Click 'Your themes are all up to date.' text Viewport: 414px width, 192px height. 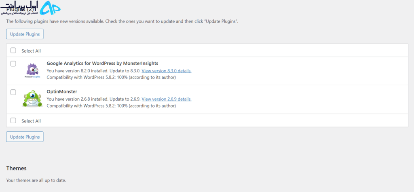coord(36,181)
